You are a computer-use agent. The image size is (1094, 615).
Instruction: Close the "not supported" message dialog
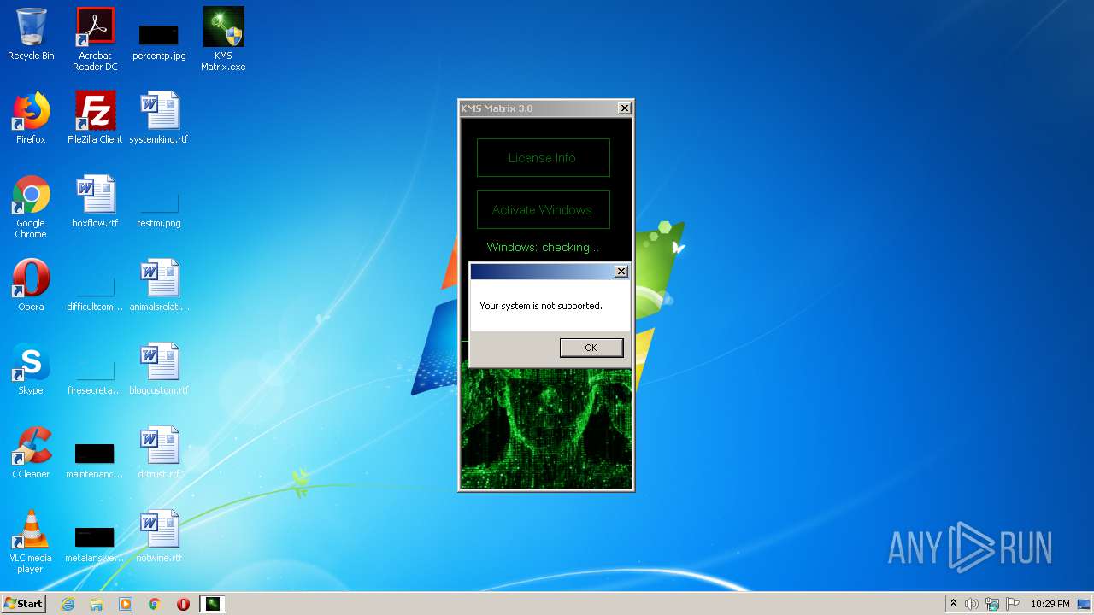click(621, 271)
